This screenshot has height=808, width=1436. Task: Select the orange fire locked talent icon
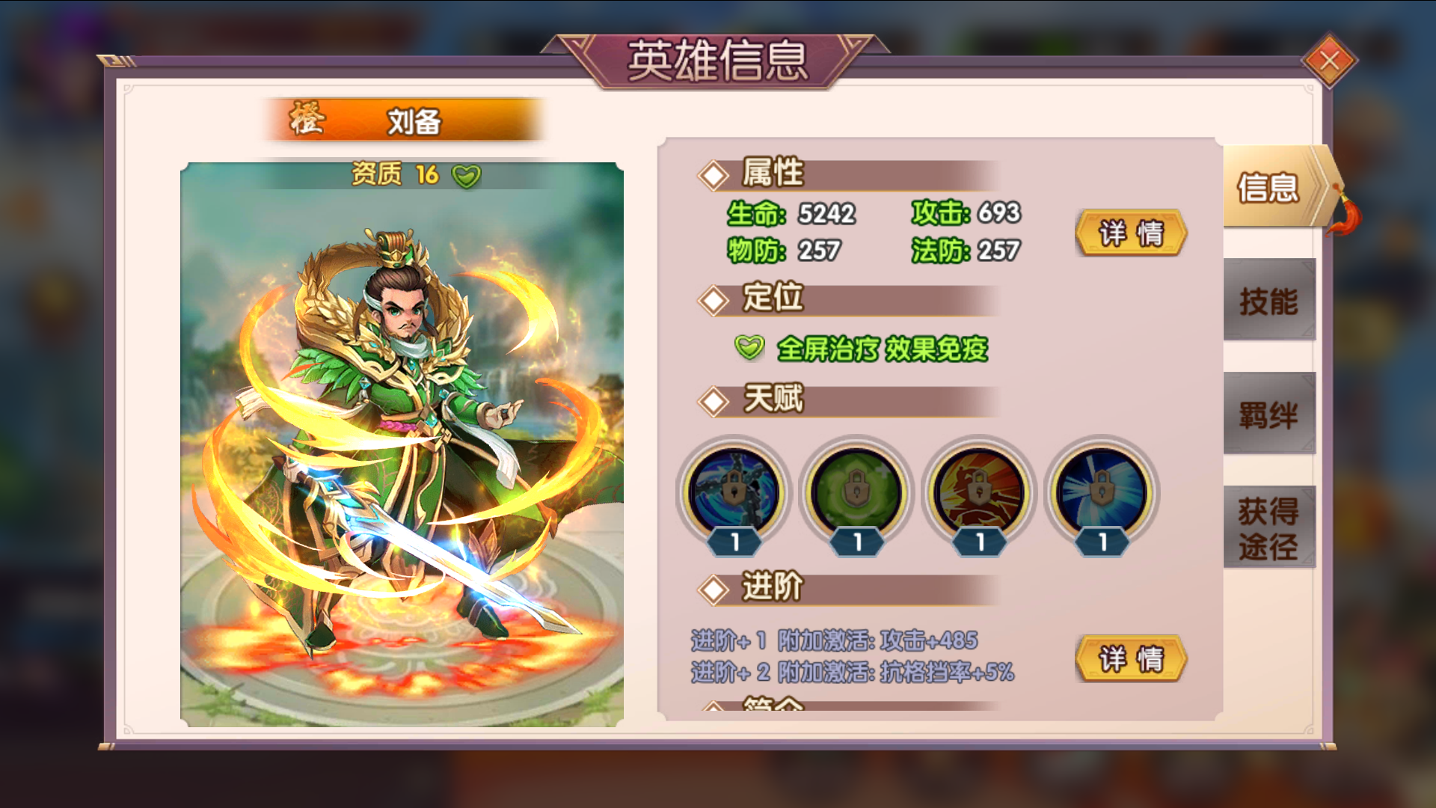point(979,493)
